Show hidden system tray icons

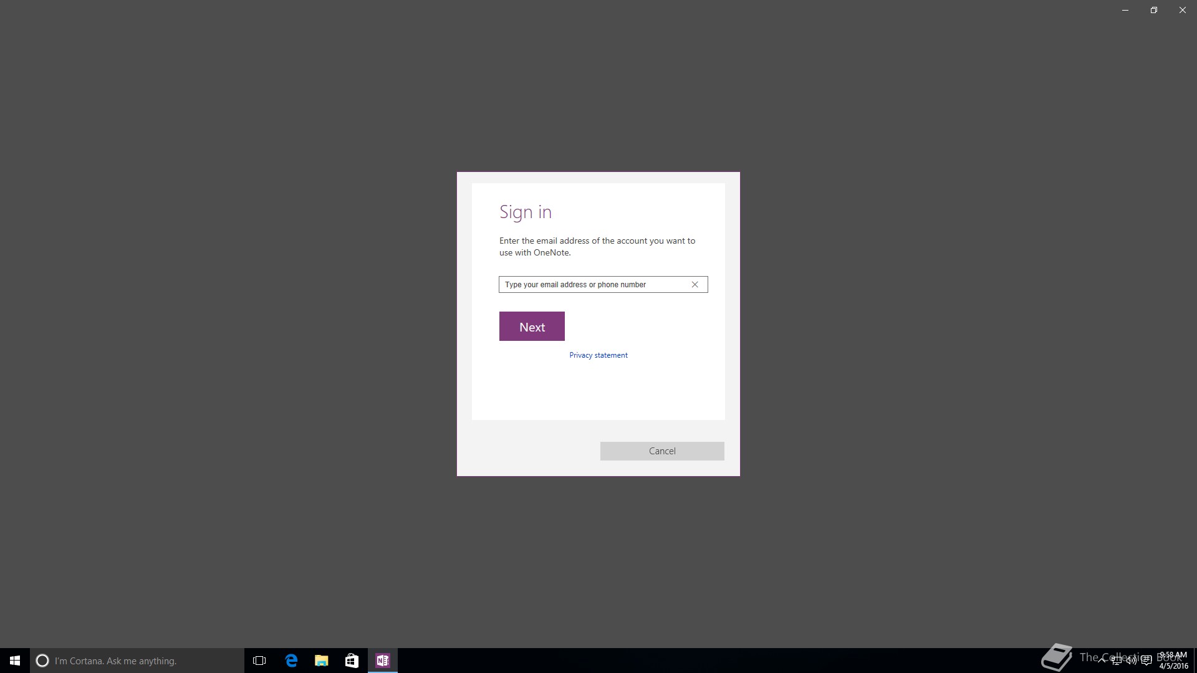coord(1102,661)
